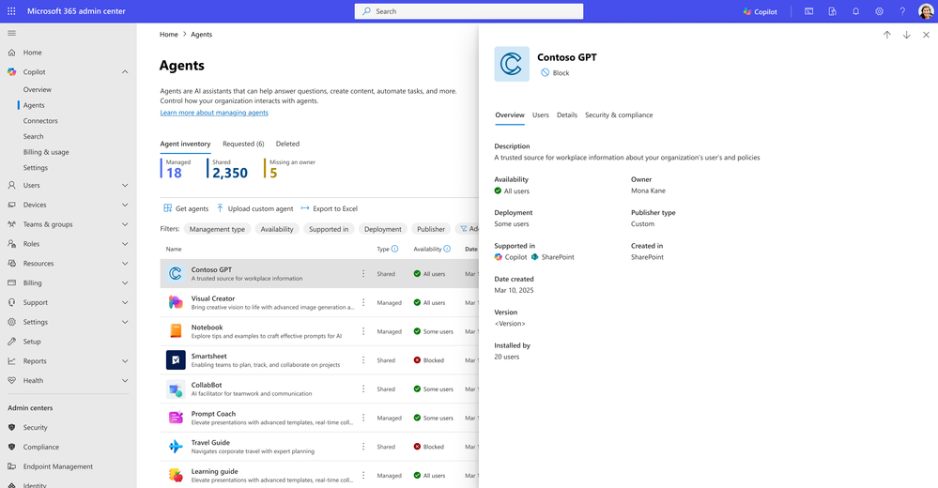The width and height of the screenshot is (938, 488).
Task: Open Deployment filter pill
Action: point(383,229)
